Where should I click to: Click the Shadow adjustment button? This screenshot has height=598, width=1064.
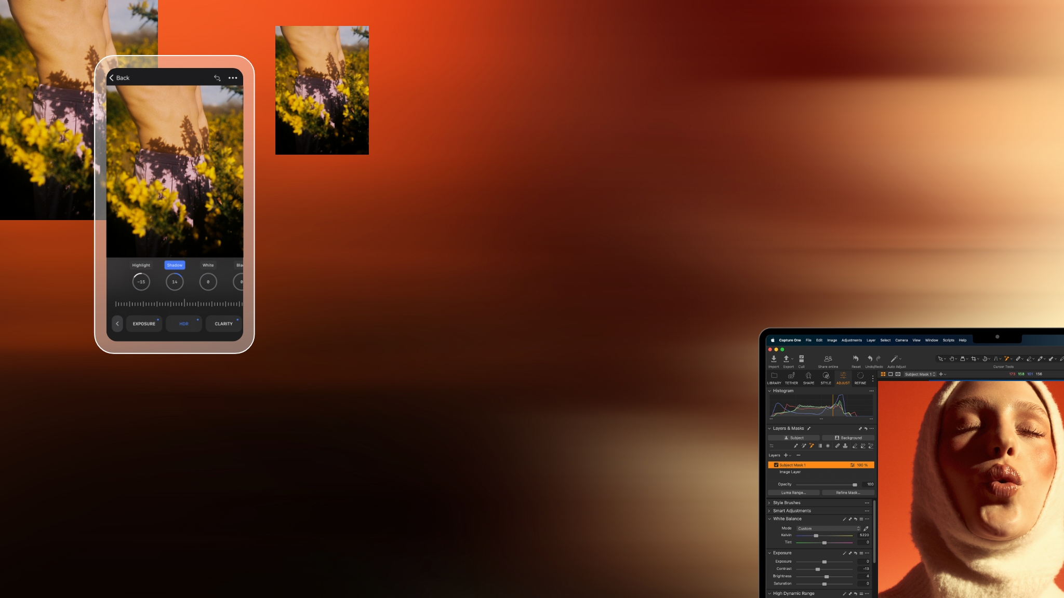[174, 265]
